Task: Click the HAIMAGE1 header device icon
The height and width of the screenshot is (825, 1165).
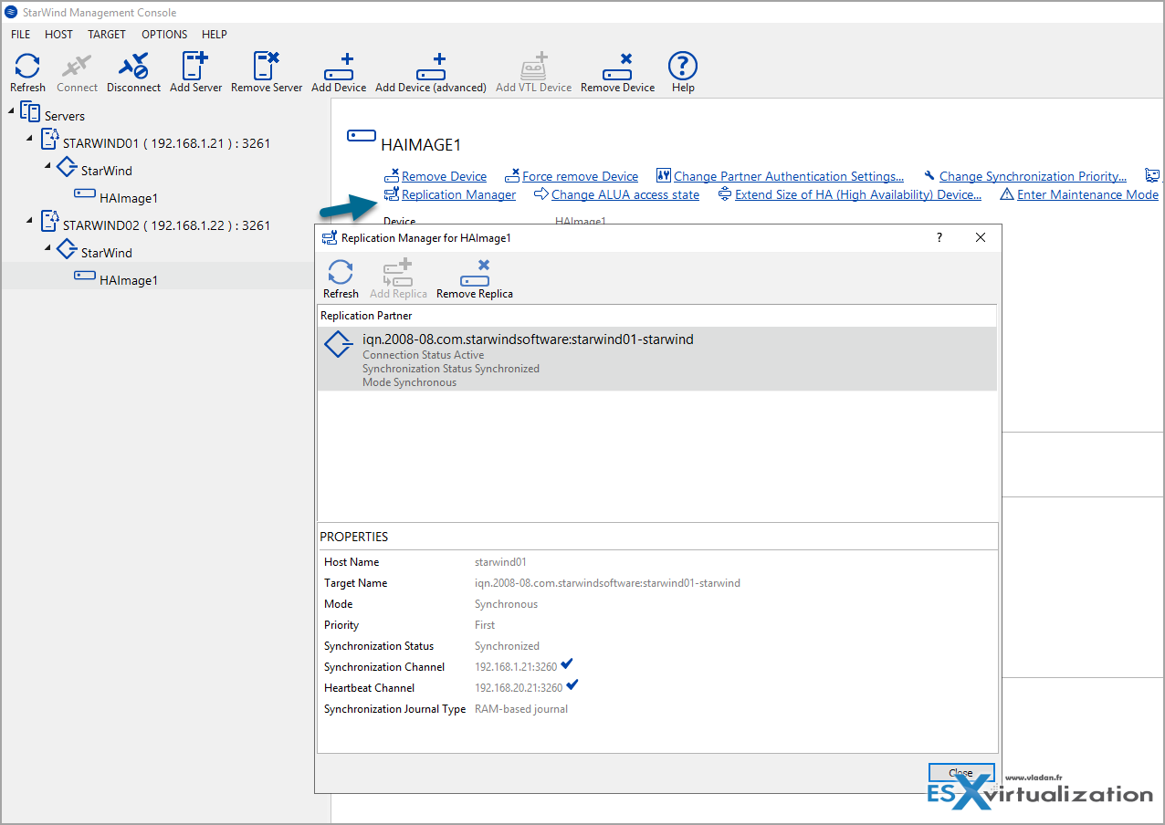Action: click(362, 136)
